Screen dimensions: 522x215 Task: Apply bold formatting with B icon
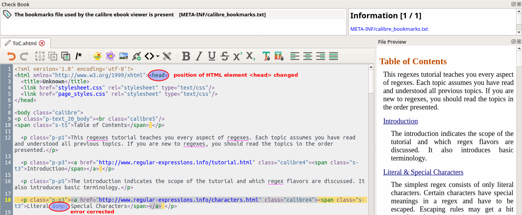186,56
